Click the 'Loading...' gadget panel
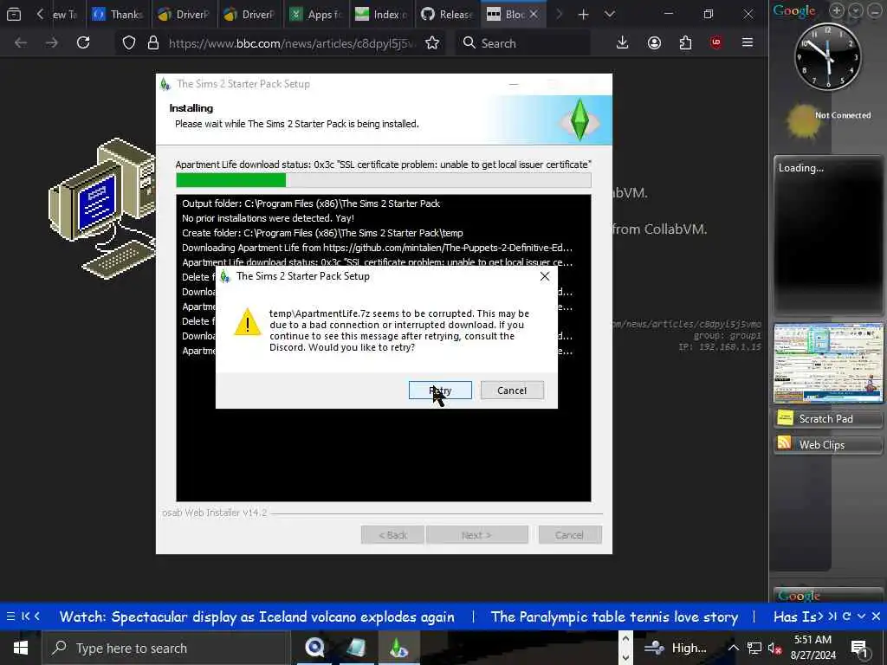Screen dimensions: 887x665 tap(827, 235)
